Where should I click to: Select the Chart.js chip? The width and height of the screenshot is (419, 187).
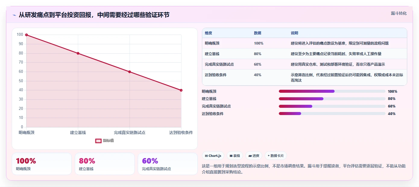[213, 156]
